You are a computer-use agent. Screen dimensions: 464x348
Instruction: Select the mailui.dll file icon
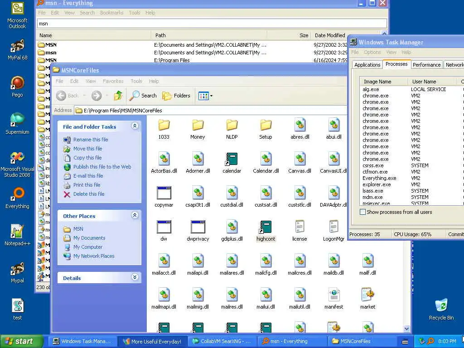[x=266, y=300]
